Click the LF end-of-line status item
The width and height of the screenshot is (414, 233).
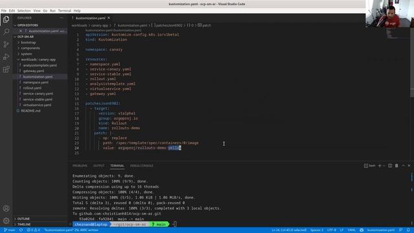point(342,230)
